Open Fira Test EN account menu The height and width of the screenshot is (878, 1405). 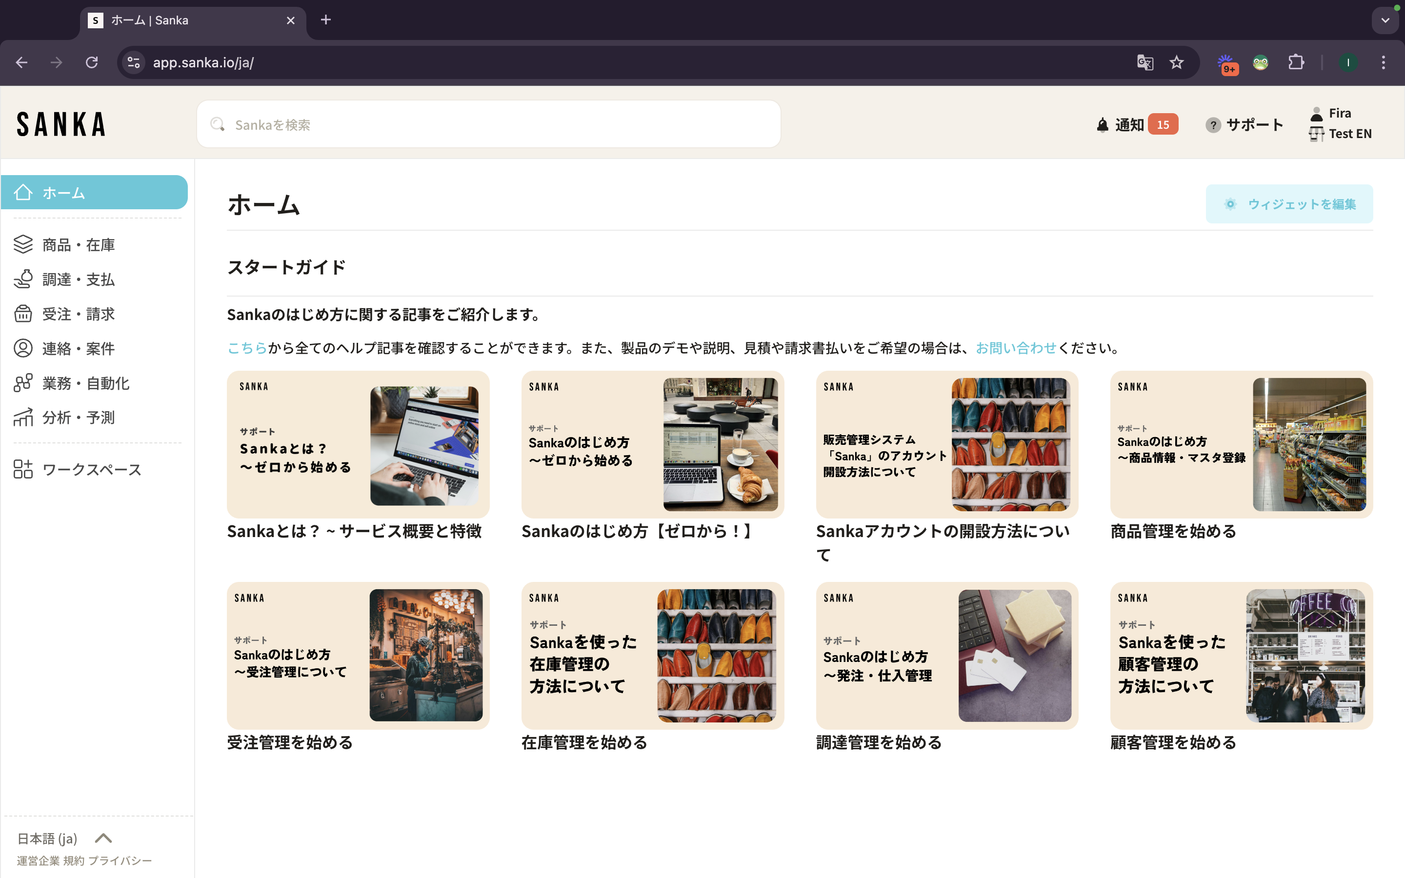point(1340,124)
